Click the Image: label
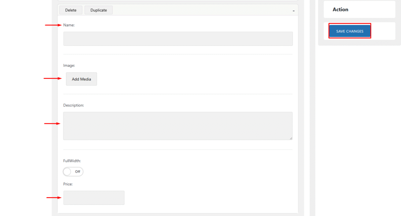Screen dimensions: 401x216 click(69, 65)
